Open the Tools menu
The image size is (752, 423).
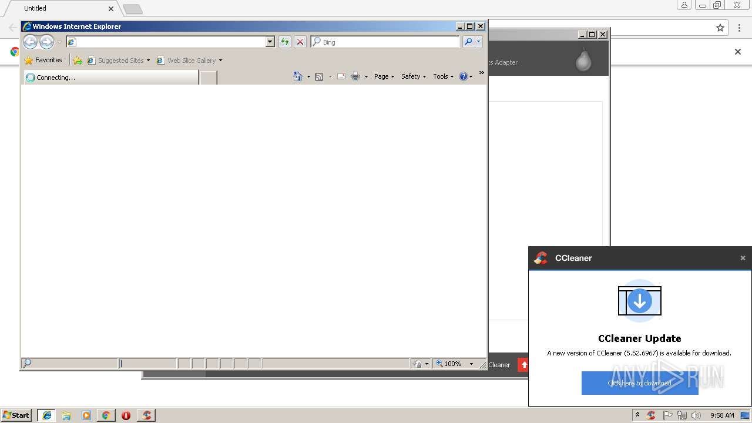pyautogui.click(x=444, y=76)
